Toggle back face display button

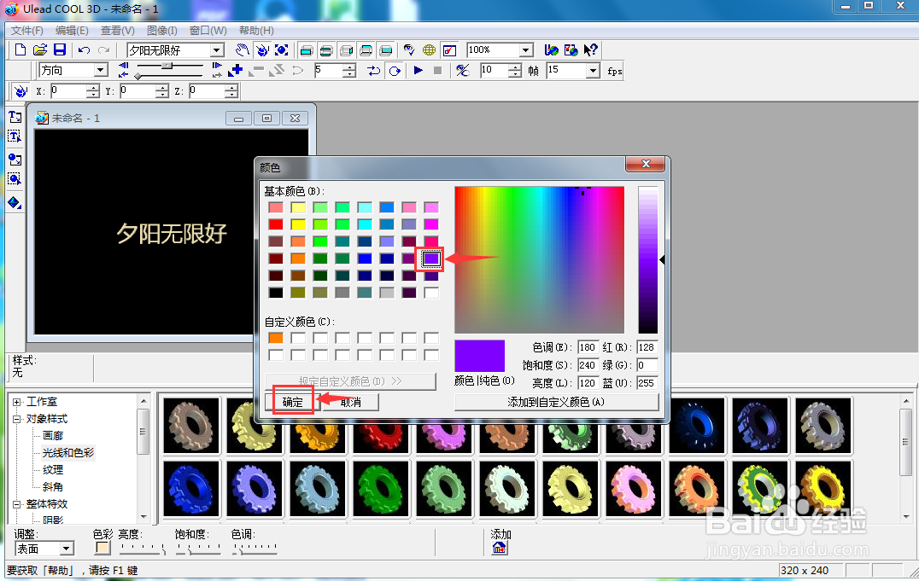386,49
